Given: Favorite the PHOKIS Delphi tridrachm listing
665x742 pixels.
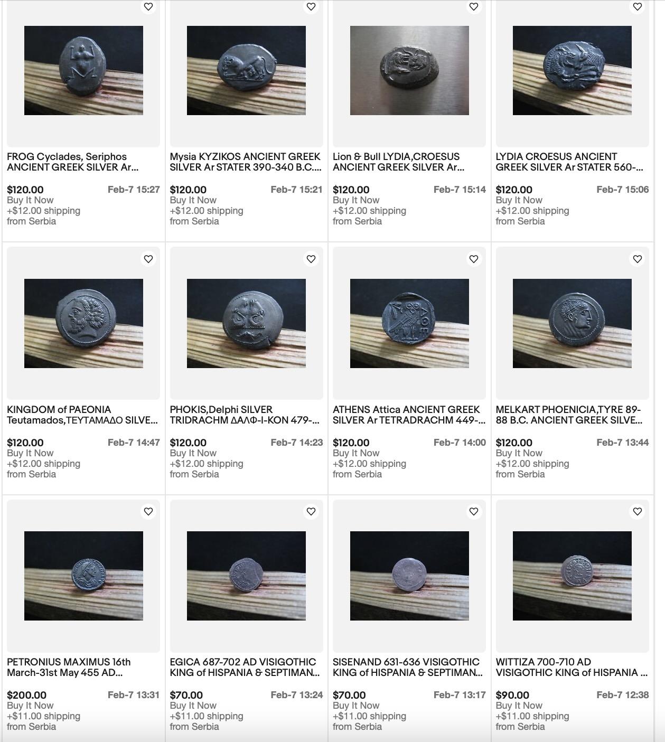Looking at the screenshot, I should click(311, 259).
